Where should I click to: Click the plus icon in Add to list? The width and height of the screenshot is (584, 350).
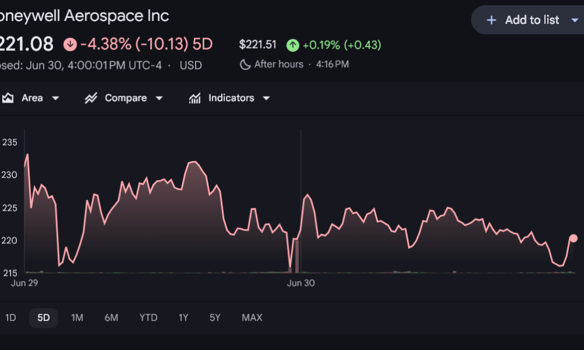[491, 20]
